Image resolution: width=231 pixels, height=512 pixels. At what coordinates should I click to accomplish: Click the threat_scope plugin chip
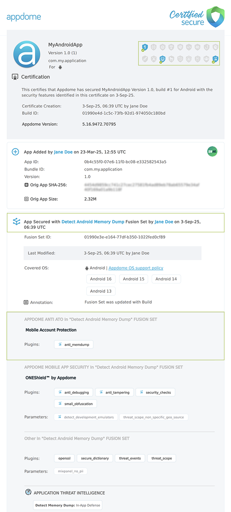(x=161, y=458)
